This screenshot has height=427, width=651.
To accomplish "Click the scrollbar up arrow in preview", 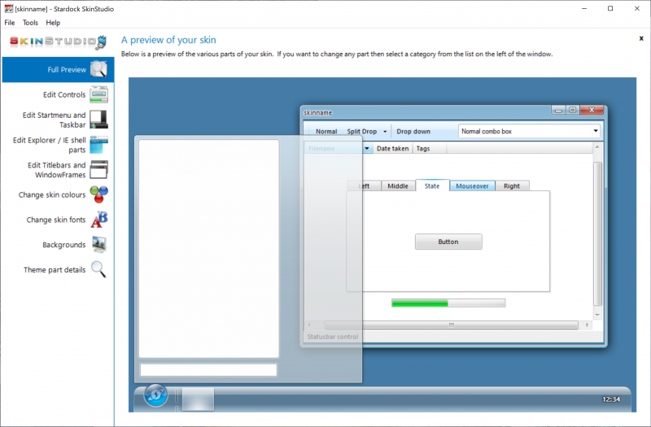I will pos(597,147).
